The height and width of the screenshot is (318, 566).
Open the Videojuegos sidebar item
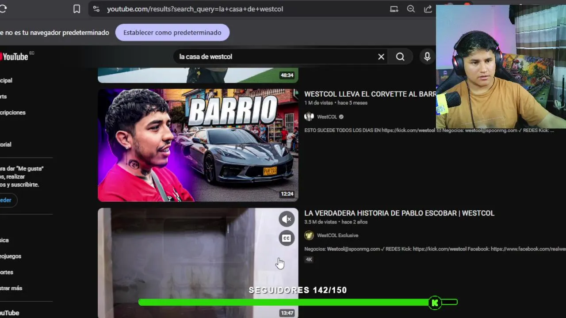coord(11,256)
